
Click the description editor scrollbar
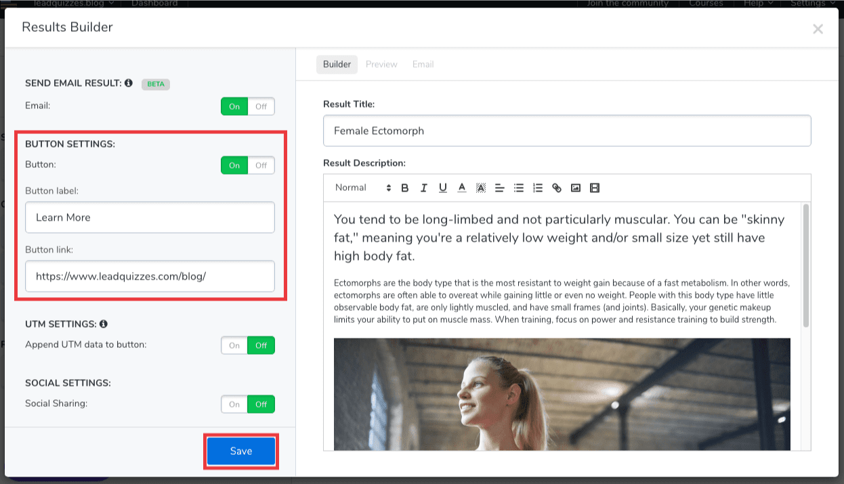(806, 265)
